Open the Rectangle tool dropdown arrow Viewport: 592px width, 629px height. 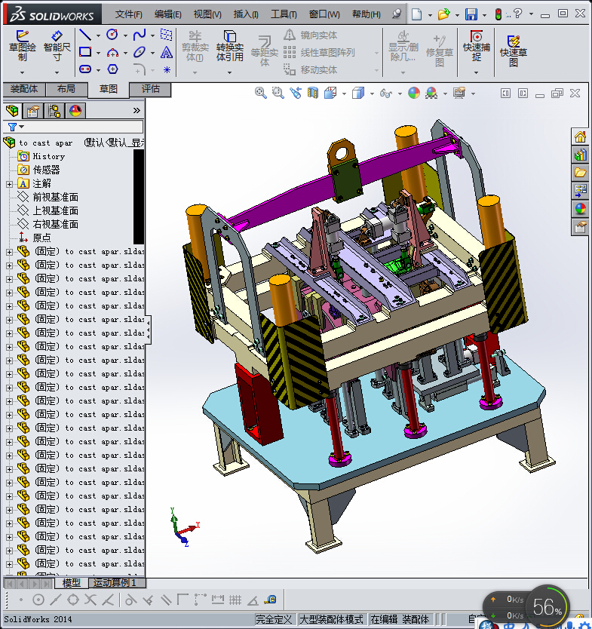(98, 53)
